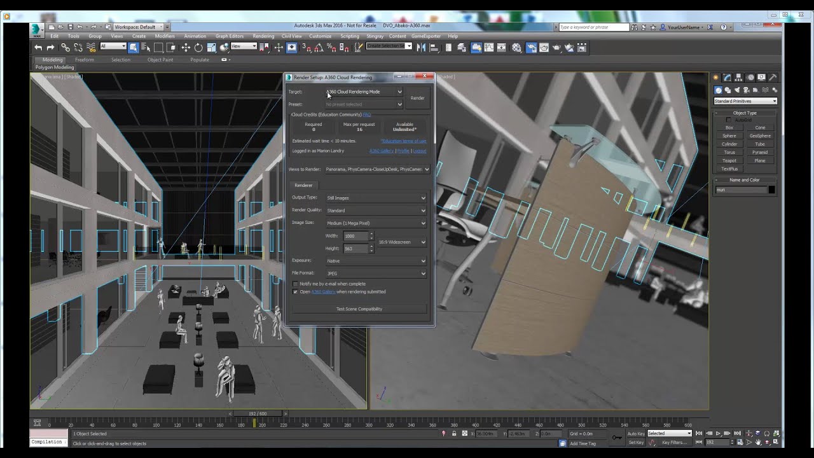This screenshot has height=458, width=814.
Task: Activate the Select and Scale tool
Action: tap(211, 48)
